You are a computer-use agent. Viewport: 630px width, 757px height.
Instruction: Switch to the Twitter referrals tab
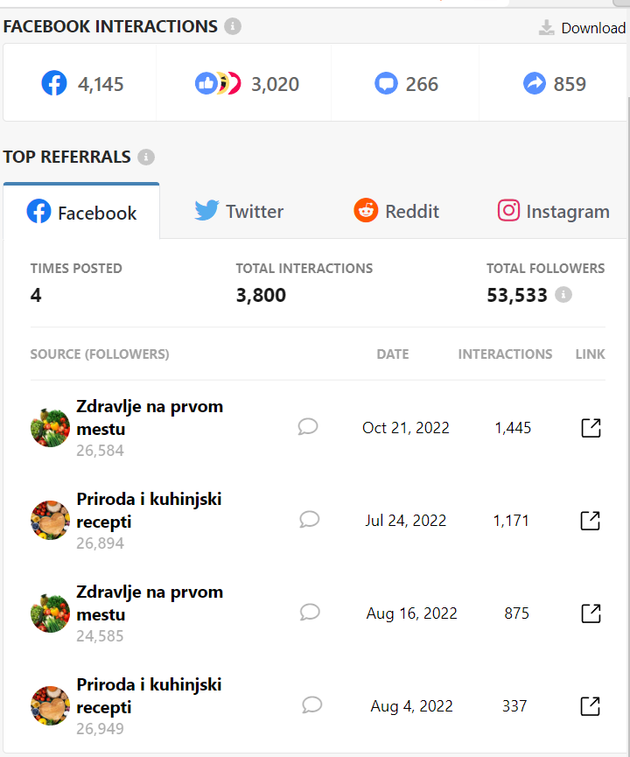coord(239,212)
